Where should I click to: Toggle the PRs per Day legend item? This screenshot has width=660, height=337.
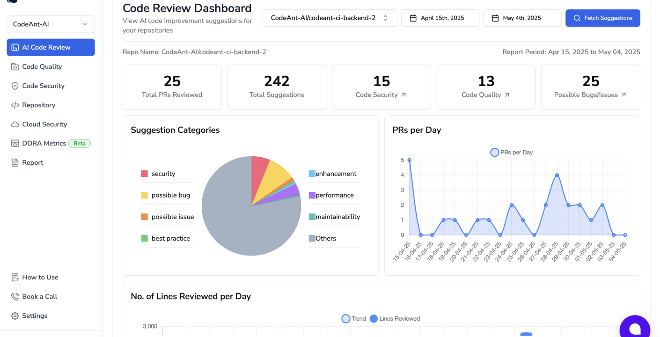click(x=512, y=152)
